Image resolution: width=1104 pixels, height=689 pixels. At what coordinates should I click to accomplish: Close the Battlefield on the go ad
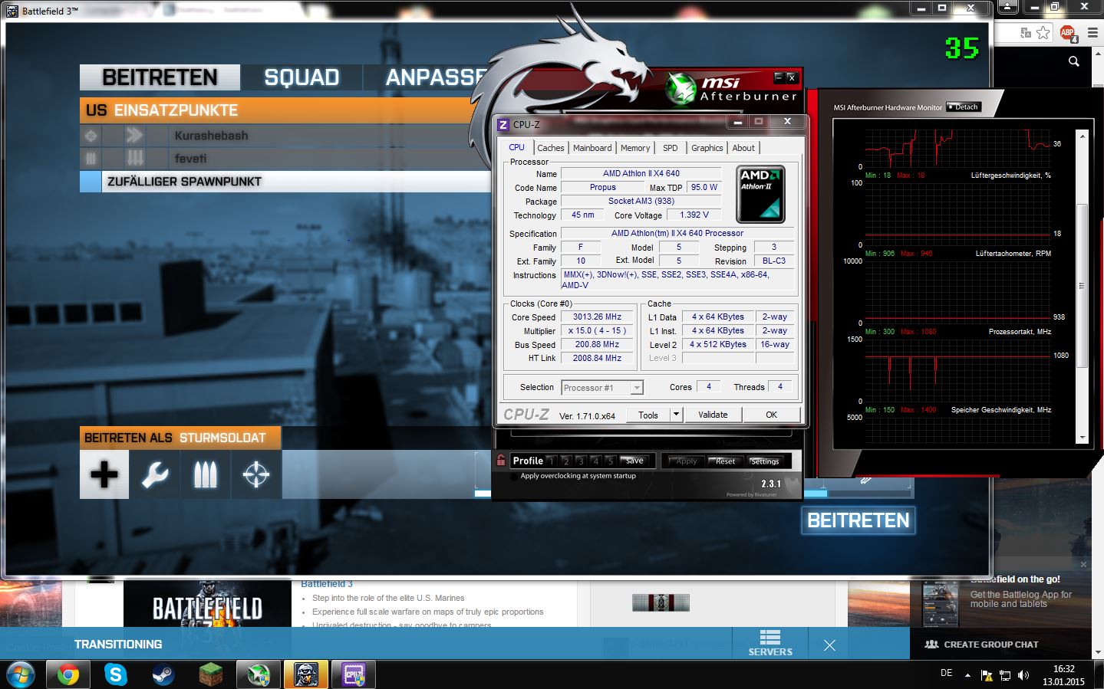point(1083,565)
